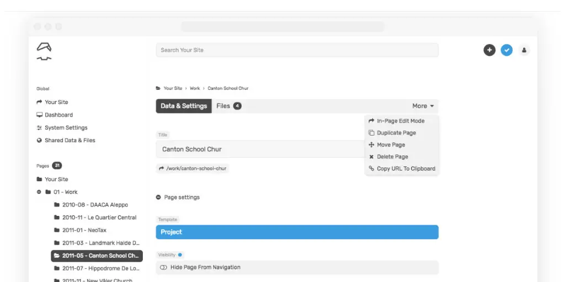
Task: Open Shared Data & Files
Action: (70, 140)
